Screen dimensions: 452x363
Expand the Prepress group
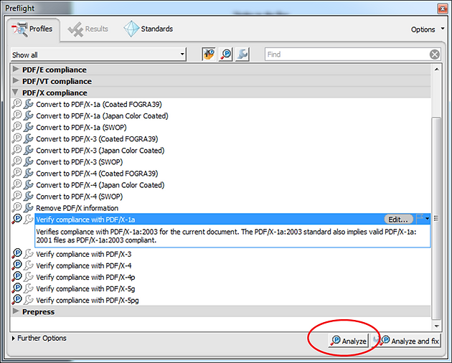click(x=16, y=311)
